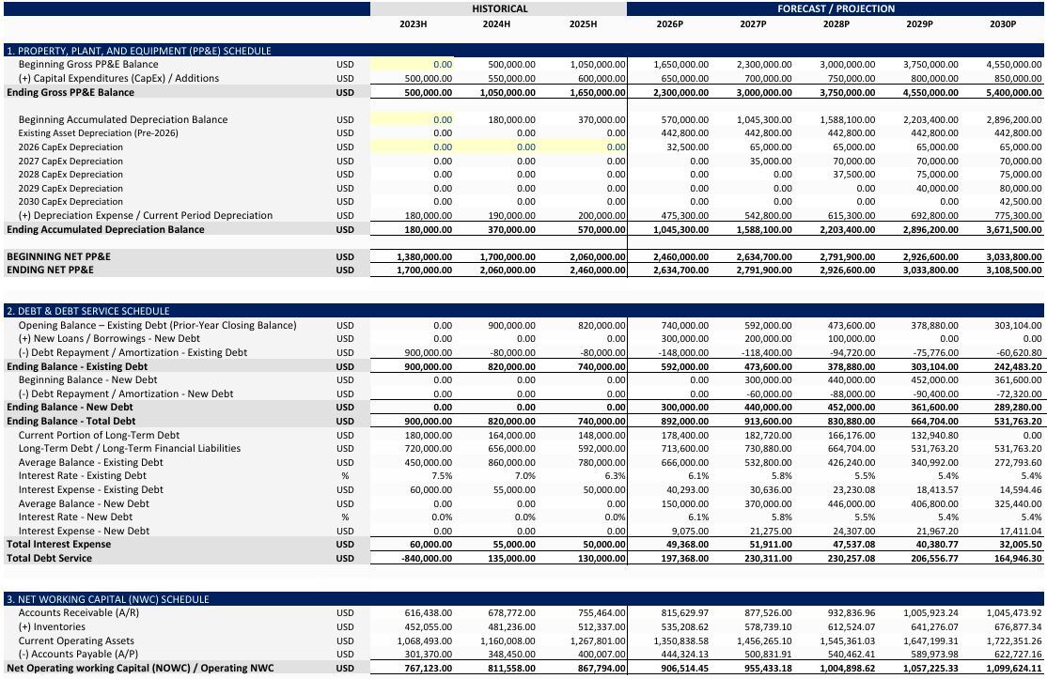
Task: Click the Ending Gross PP&E Balance label
Action: tap(70, 93)
